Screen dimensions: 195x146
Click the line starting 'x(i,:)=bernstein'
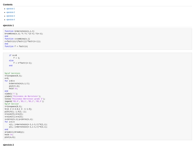(x=28, y=124)
